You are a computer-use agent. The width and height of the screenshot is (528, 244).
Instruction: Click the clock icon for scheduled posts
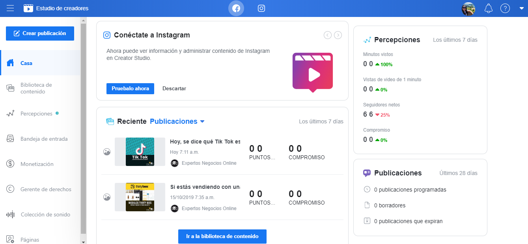[x=367, y=189]
